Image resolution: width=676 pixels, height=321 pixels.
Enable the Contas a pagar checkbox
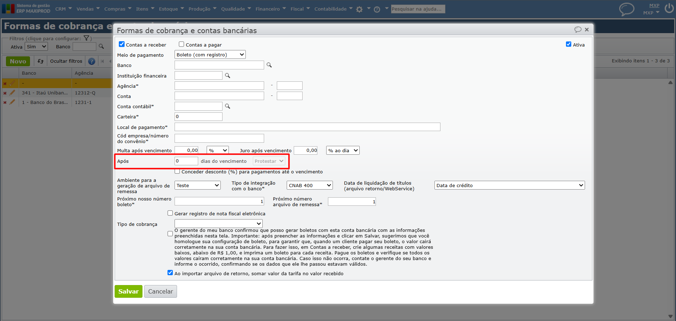tap(181, 44)
